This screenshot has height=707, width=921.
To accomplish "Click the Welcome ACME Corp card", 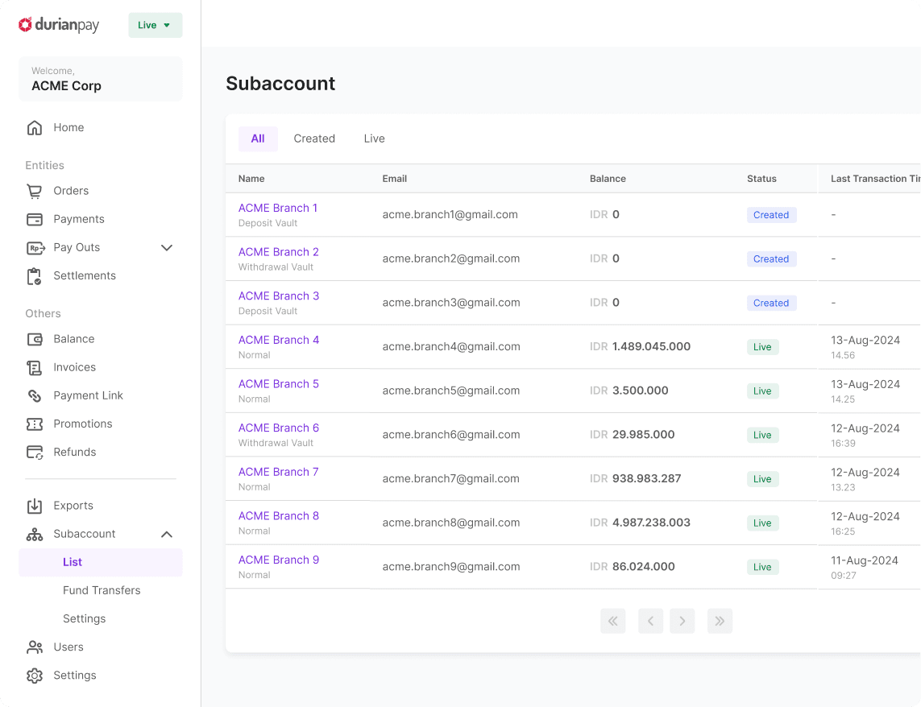I will coord(101,79).
